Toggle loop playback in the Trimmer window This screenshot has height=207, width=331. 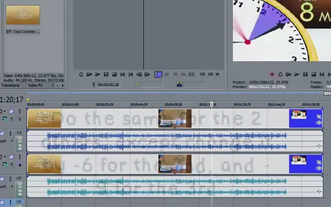tap(81, 74)
